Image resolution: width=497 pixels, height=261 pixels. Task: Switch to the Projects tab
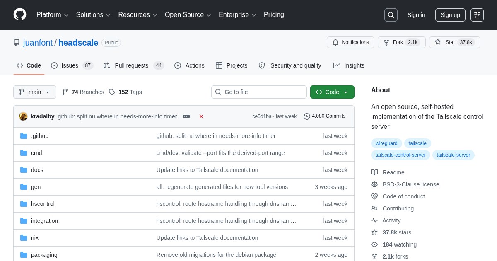click(232, 65)
